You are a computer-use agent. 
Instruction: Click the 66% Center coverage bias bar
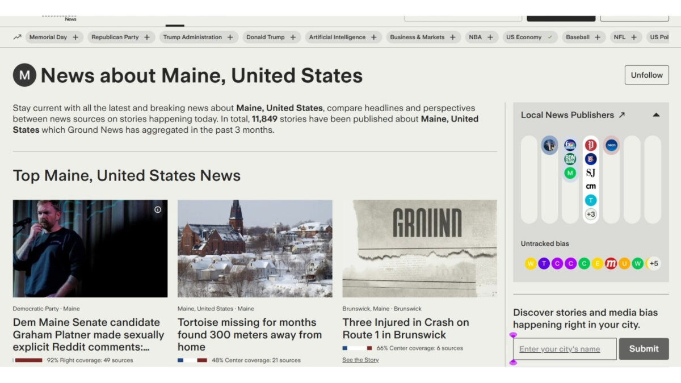point(358,348)
